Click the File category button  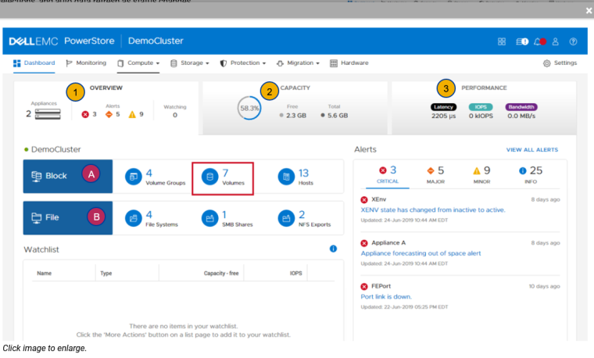click(68, 218)
